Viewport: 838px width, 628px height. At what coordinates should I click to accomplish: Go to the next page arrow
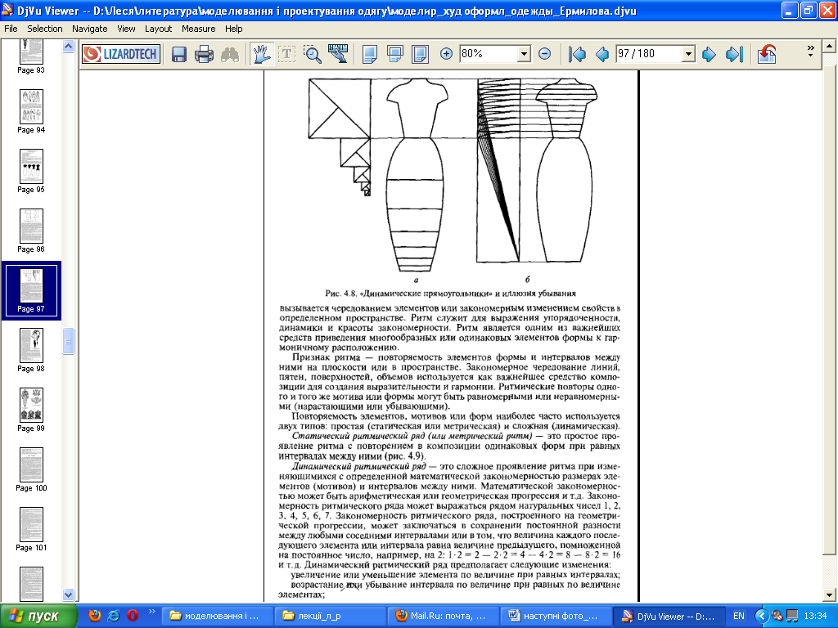pyautogui.click(x=710, y=54)
